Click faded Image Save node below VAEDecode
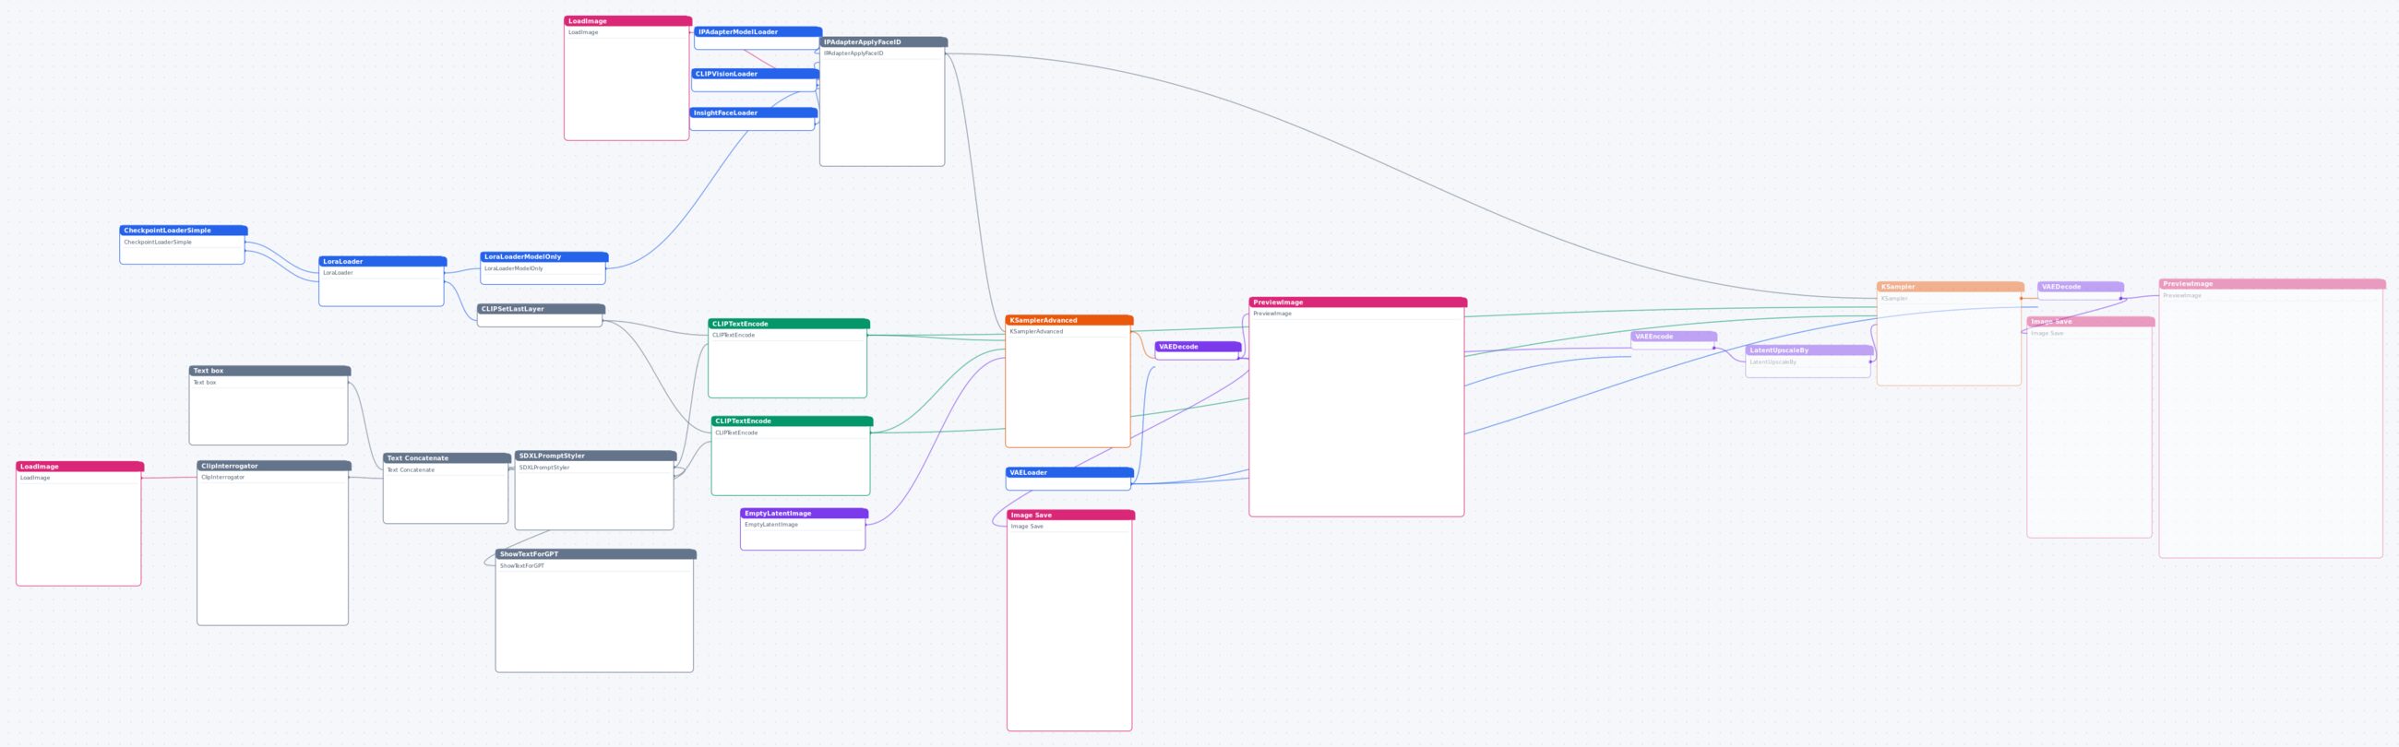The height and width of the screenshot is (747, 2399). [2091, 427]
